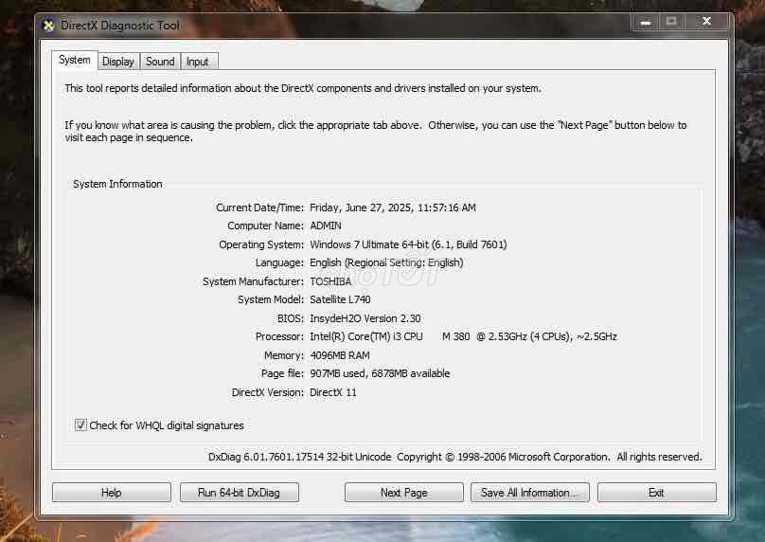This screenshot has height=542, width=765.
Task: Close the DirectX Diagnostic Tool window
Action: (x=706, y=22)
